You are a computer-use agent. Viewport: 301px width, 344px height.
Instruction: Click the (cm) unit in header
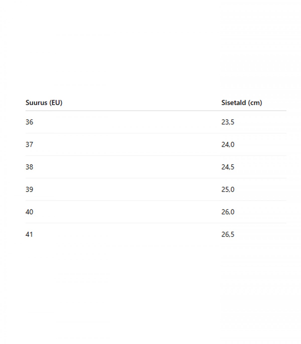coord(255,103)
